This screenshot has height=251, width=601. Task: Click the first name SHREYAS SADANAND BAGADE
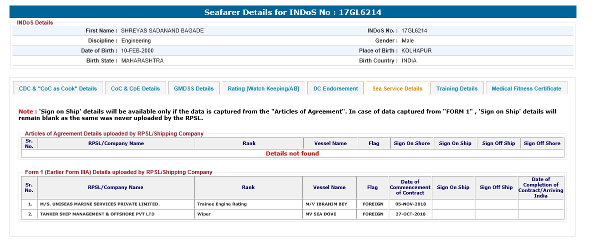(162, 30)
